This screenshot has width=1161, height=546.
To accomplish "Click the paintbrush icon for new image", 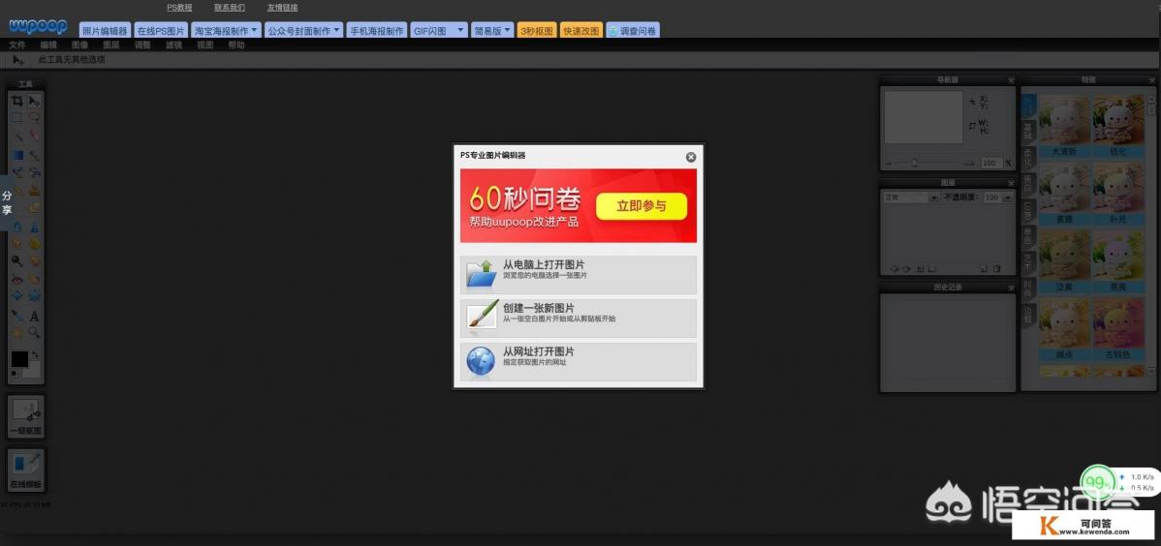I will coord(482,317).
